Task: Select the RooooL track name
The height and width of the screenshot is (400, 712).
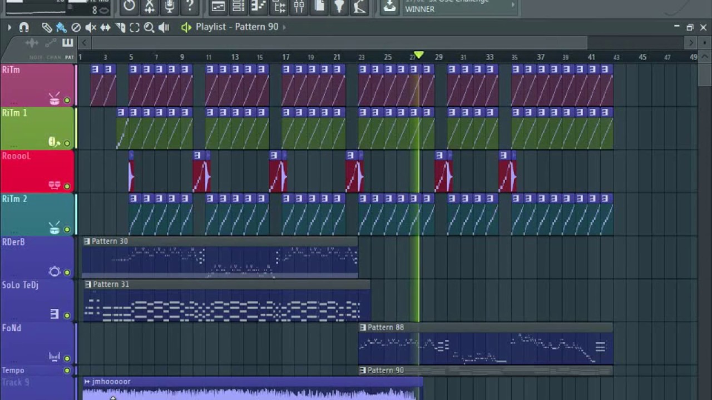Action: coord(16,156)
